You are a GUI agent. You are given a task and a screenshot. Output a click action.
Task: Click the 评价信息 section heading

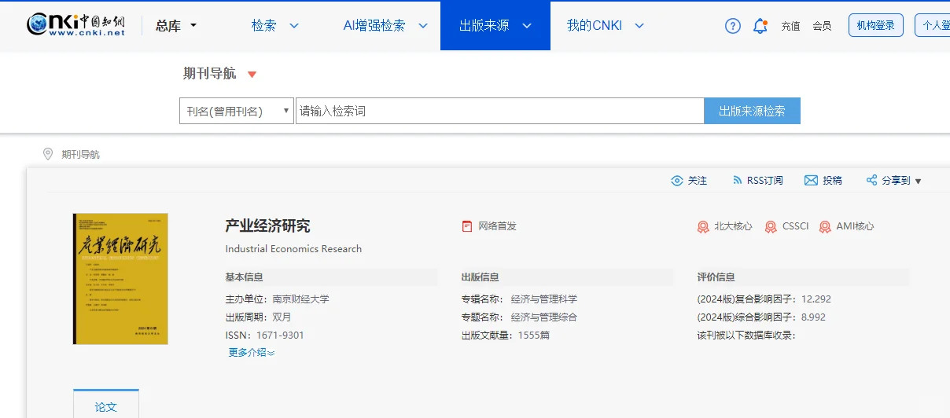(x=716, y=277)
